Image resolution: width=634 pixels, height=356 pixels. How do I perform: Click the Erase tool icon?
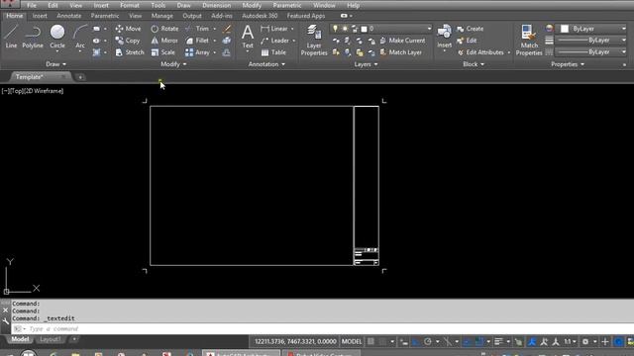coord(227,29)
